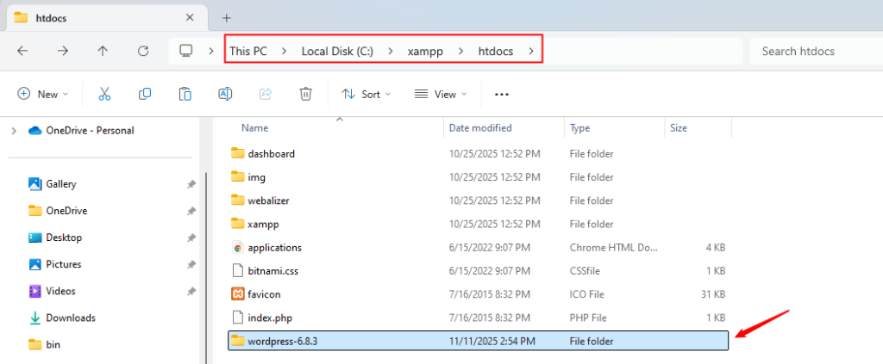Delete using the trash can icon
The width and height of the screenshot is (883, 364).
[x=306, y=94]
